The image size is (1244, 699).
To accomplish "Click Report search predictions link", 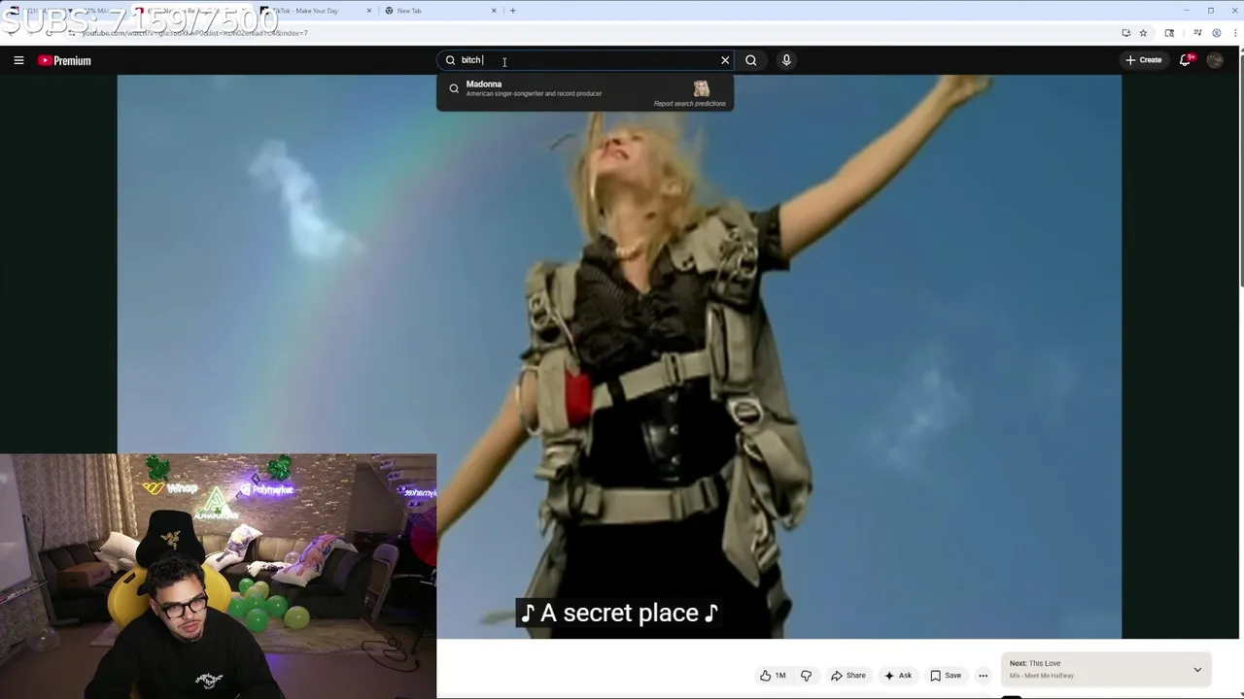I will coord(689,104).
